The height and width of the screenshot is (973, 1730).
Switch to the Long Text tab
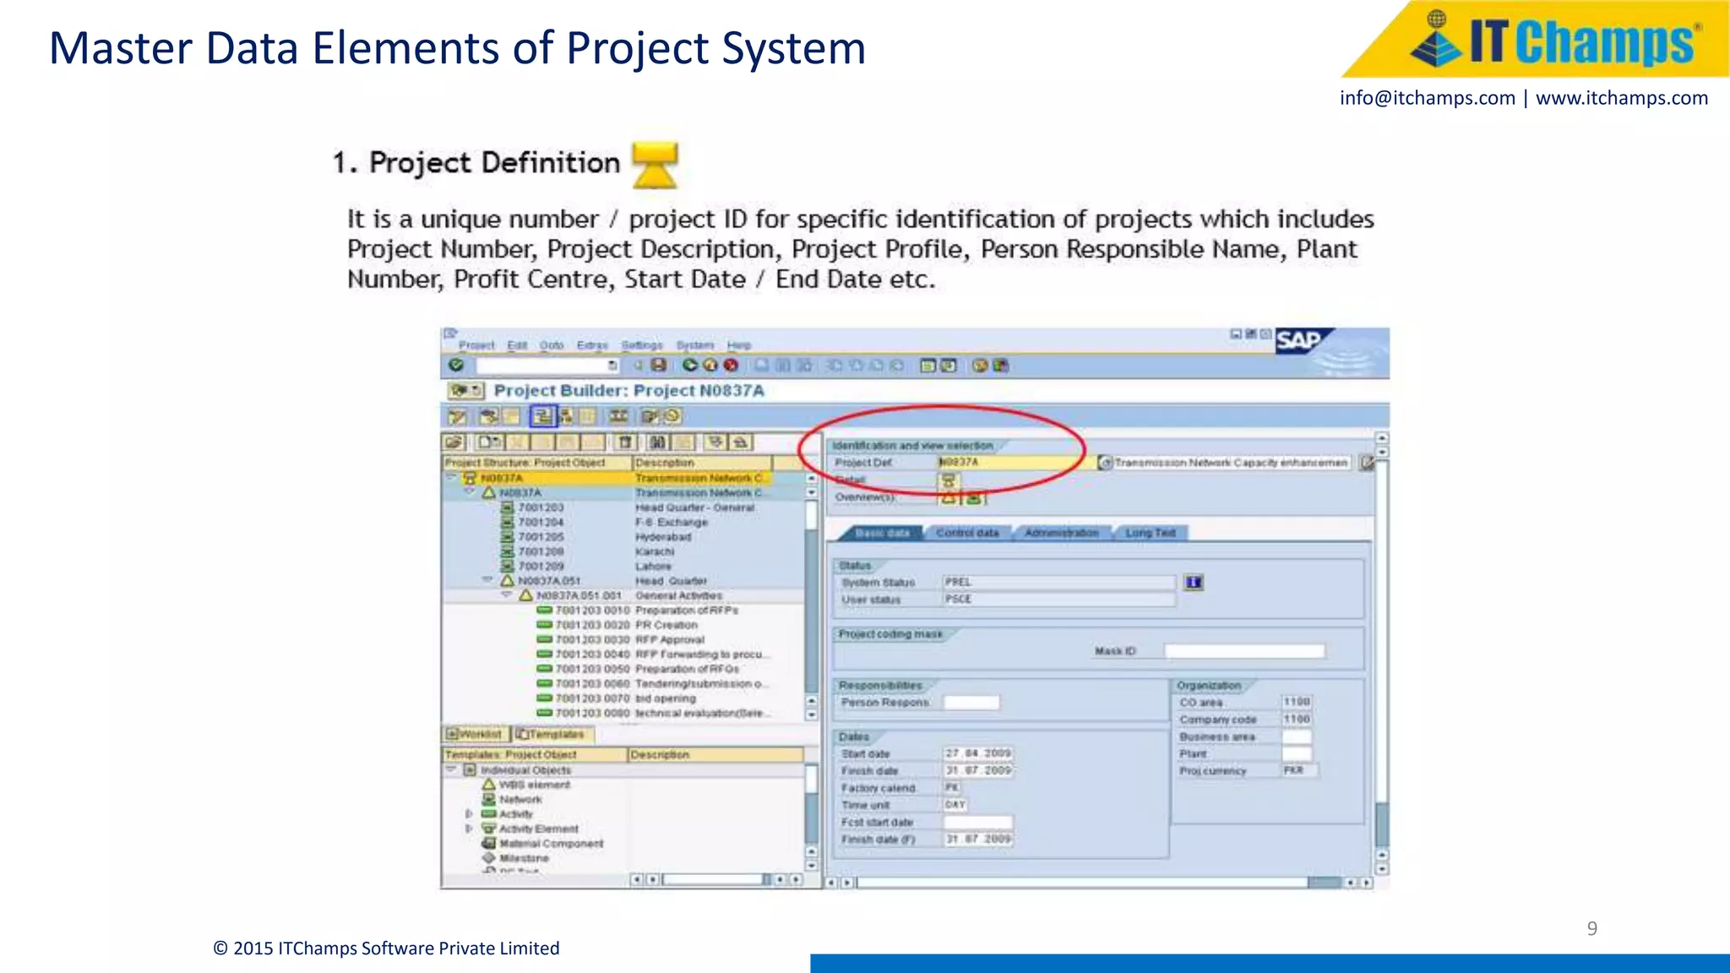coord(1151,533)
